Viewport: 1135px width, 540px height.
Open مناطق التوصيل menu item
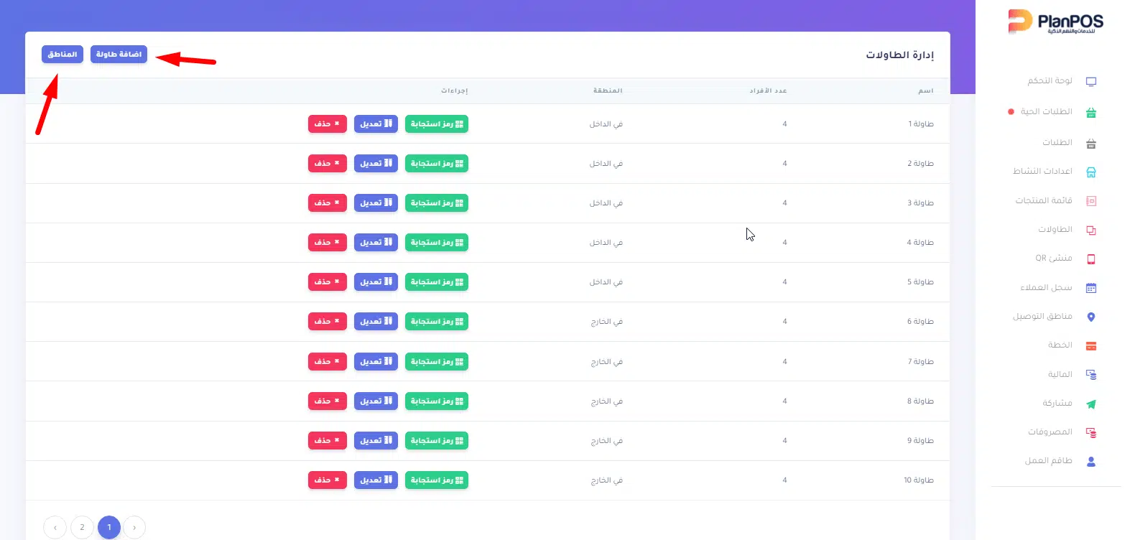pyautogui.click(x=1042, y=316)
